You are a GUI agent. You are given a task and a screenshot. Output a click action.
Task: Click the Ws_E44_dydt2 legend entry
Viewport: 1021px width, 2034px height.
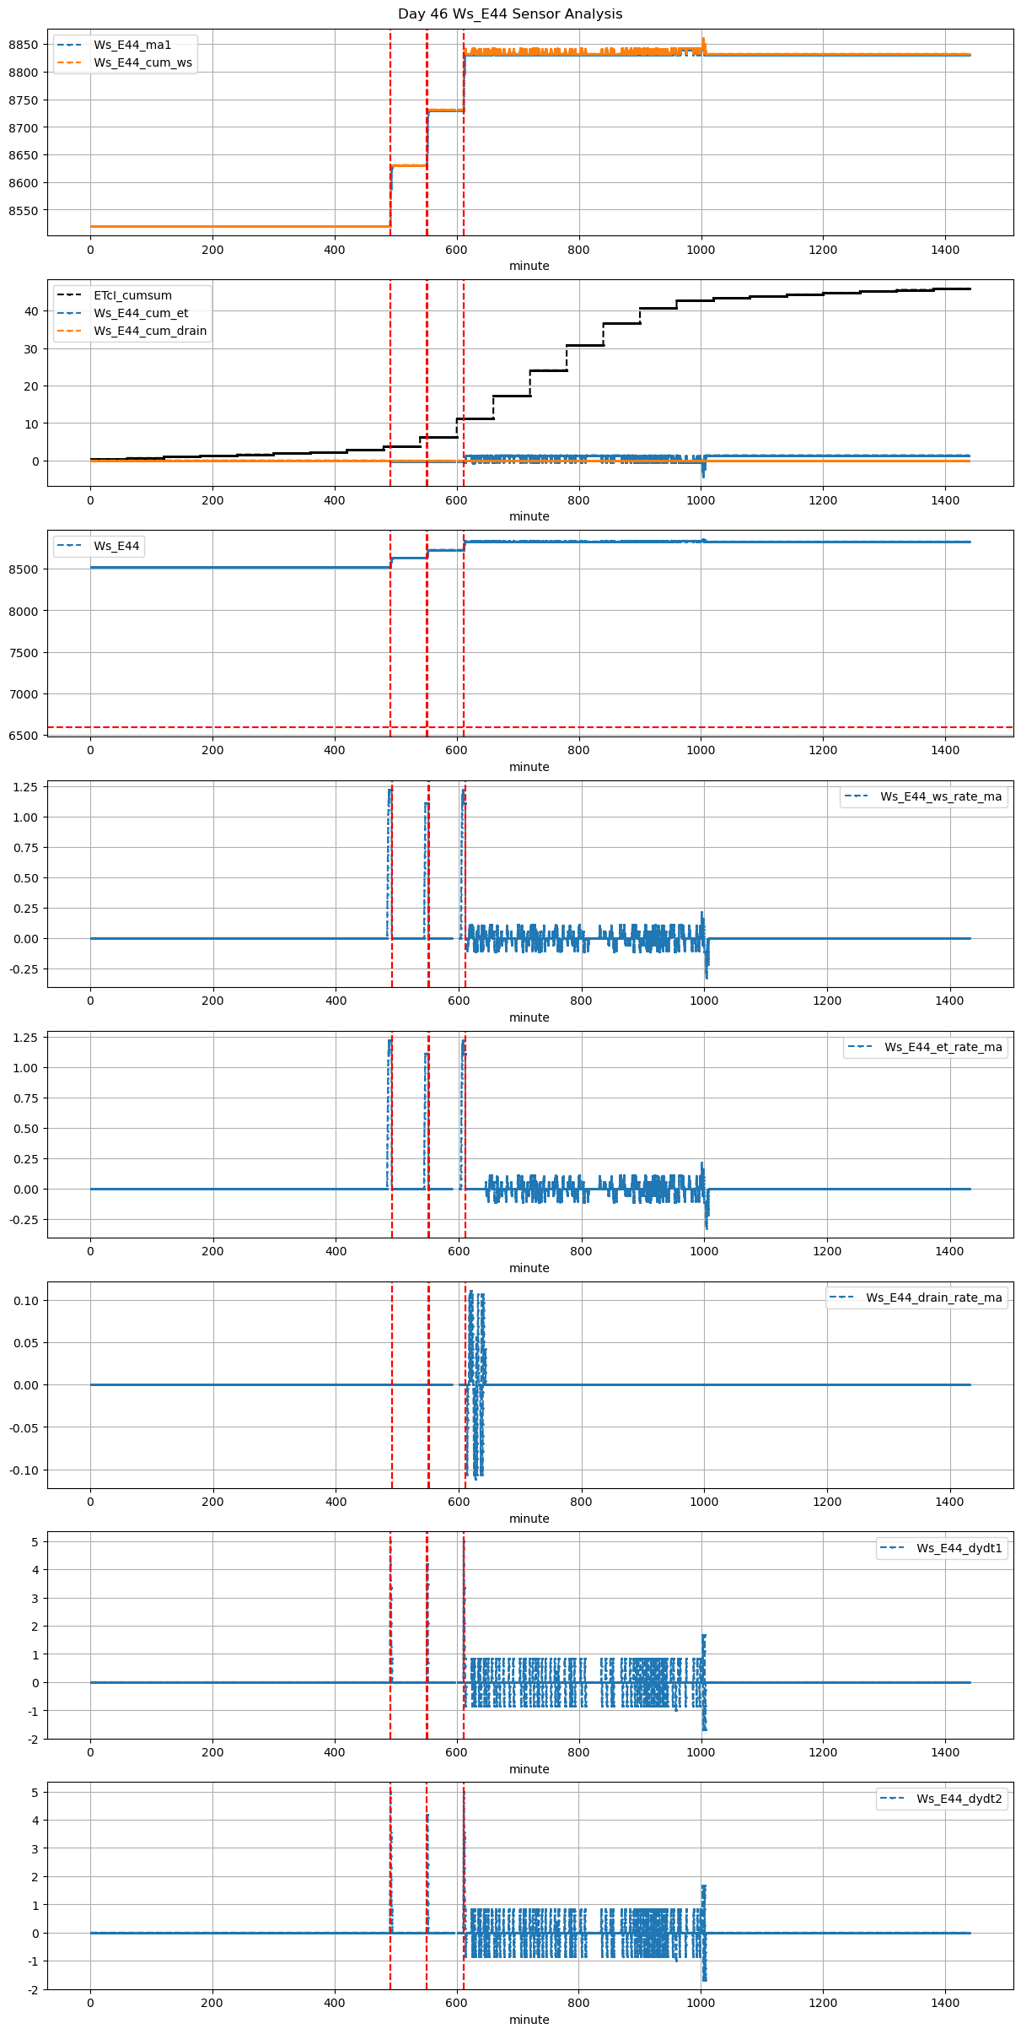959,1799
